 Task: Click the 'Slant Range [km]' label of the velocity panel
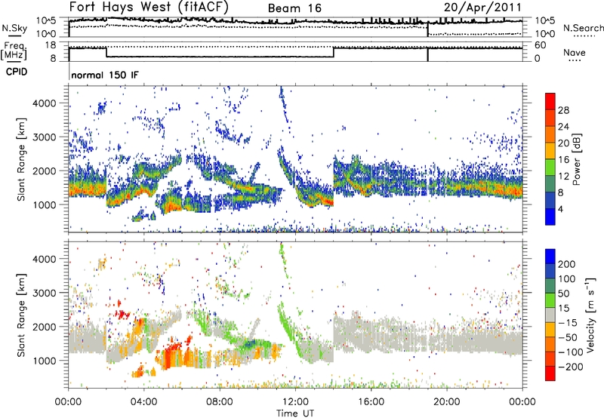(21, 315)
